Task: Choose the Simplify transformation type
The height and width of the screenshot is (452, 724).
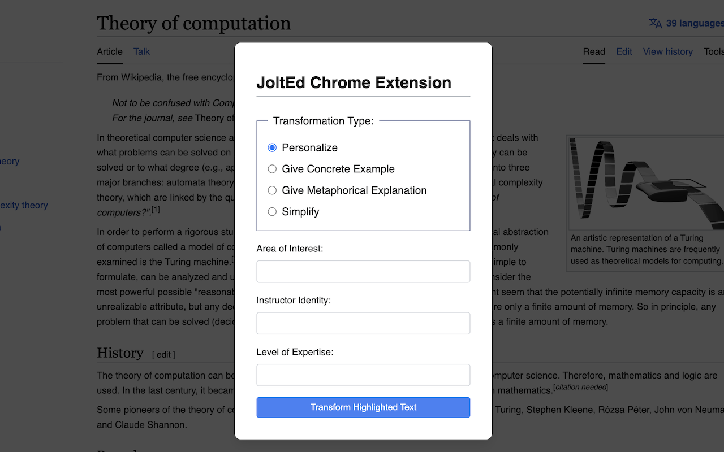Action: coord(272,211)
